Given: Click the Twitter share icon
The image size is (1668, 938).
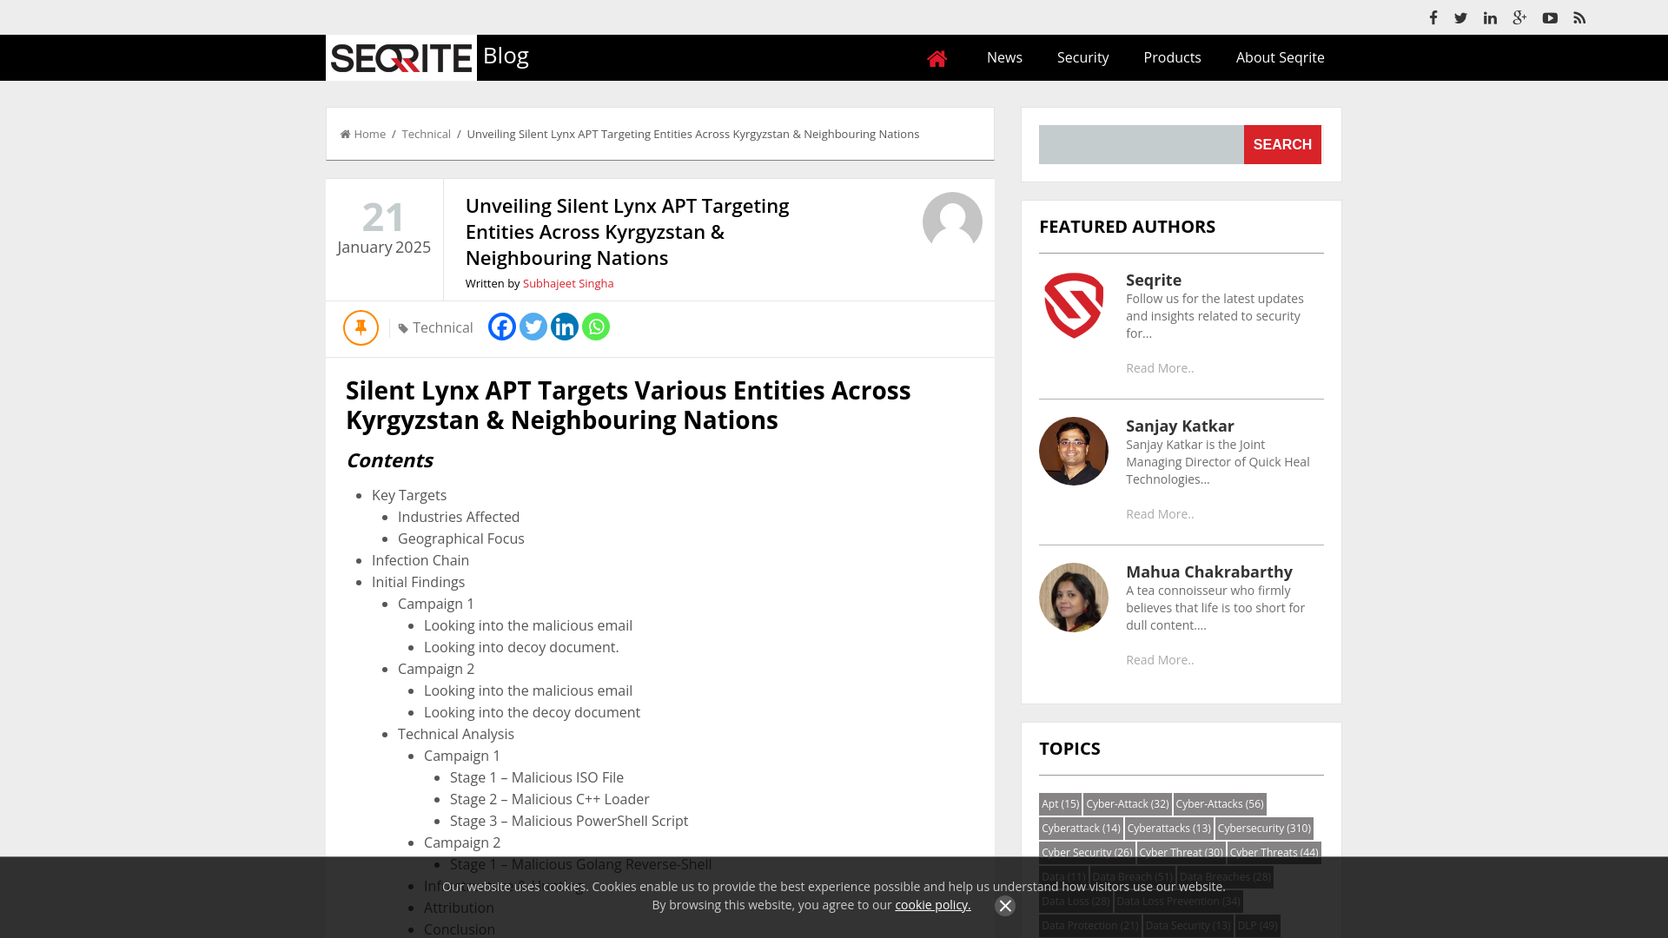Looking at the screenshot, I should (533, 327).
